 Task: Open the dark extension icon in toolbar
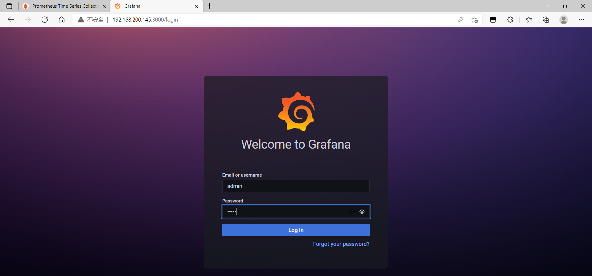pyautogui.click(x=493, y=20)
